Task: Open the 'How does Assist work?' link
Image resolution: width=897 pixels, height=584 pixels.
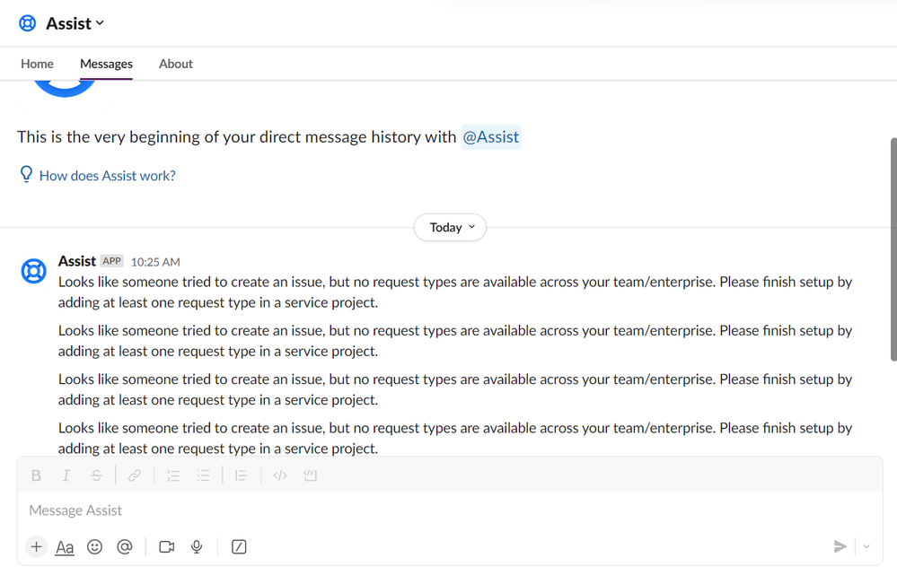Action: click(108, 176)
